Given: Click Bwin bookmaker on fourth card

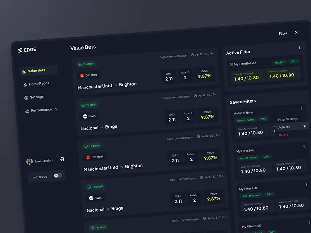Looking at the screenshot, I should pos(95,198).
